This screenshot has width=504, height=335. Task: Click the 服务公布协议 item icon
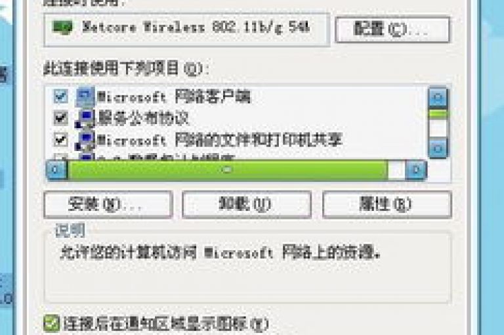pyautogui.click(x=85, y=118)
